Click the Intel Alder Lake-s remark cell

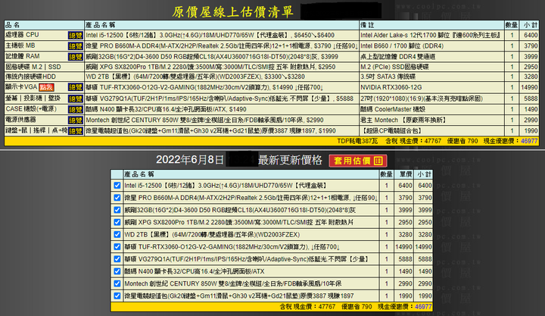[430, 35]
